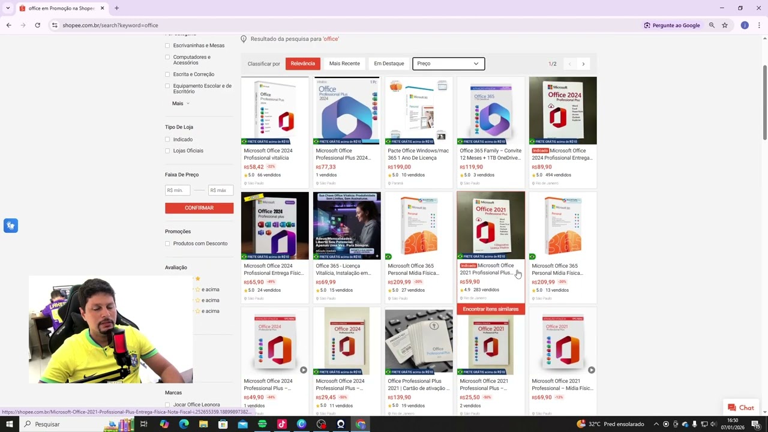Open Office 365 Family 1TB OneDrive listing
768x432 pixels.
pyautogui.click(x=491, y=132)
